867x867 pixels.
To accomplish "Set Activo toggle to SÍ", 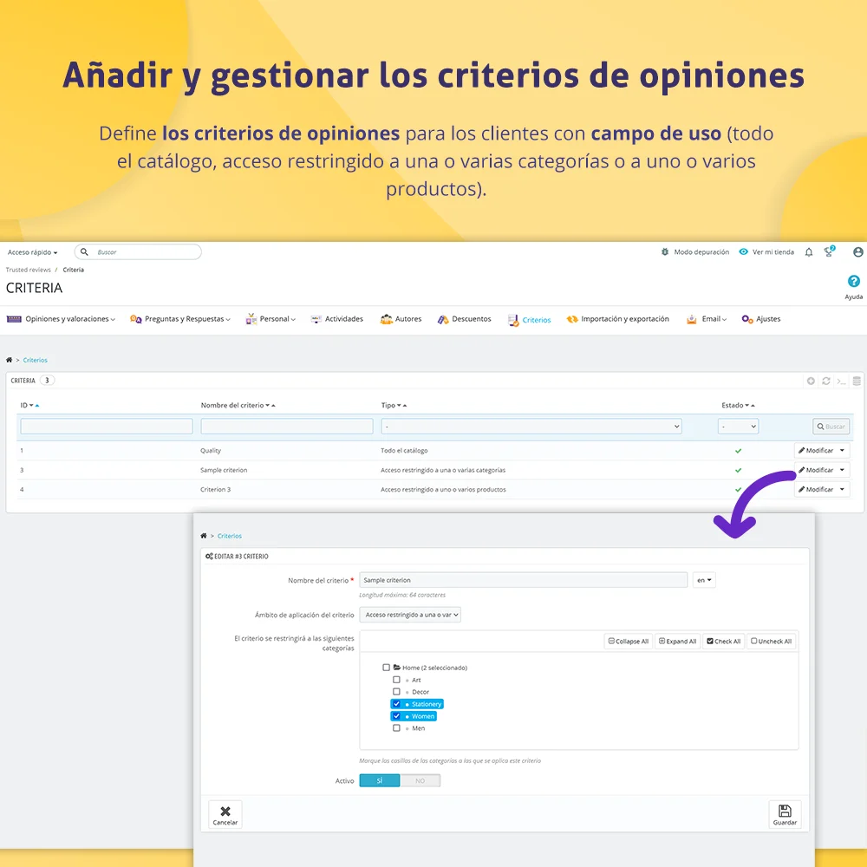I will 380,781.
